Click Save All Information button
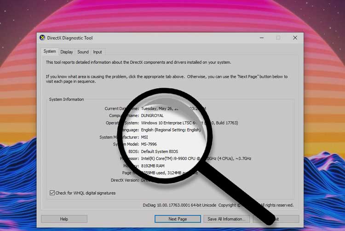The width and height of the screenshot is (345, 231). point(226,219)
